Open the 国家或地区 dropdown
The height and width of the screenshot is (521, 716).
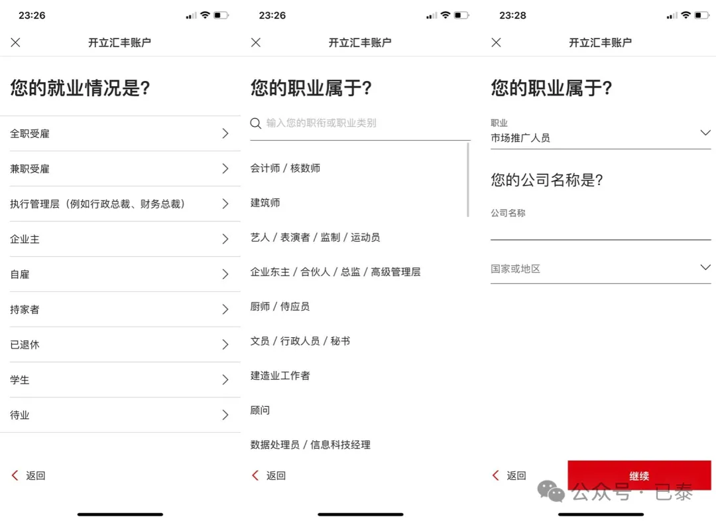(x=601, y=269)
